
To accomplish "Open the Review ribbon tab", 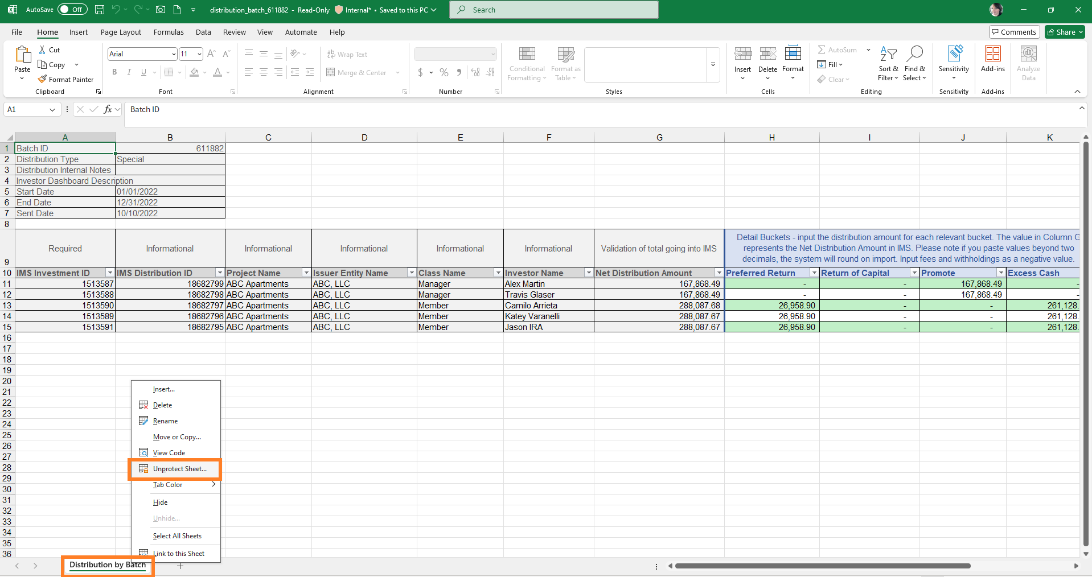I will click(235, 32).
